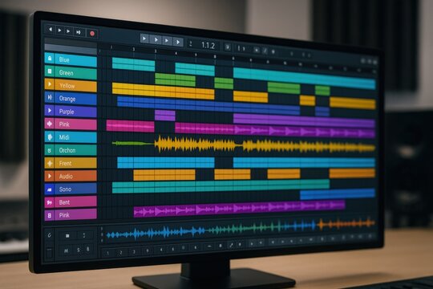This screenshot has height=289, width=433.
Task: Select the Sono track name
Action: 65,189
